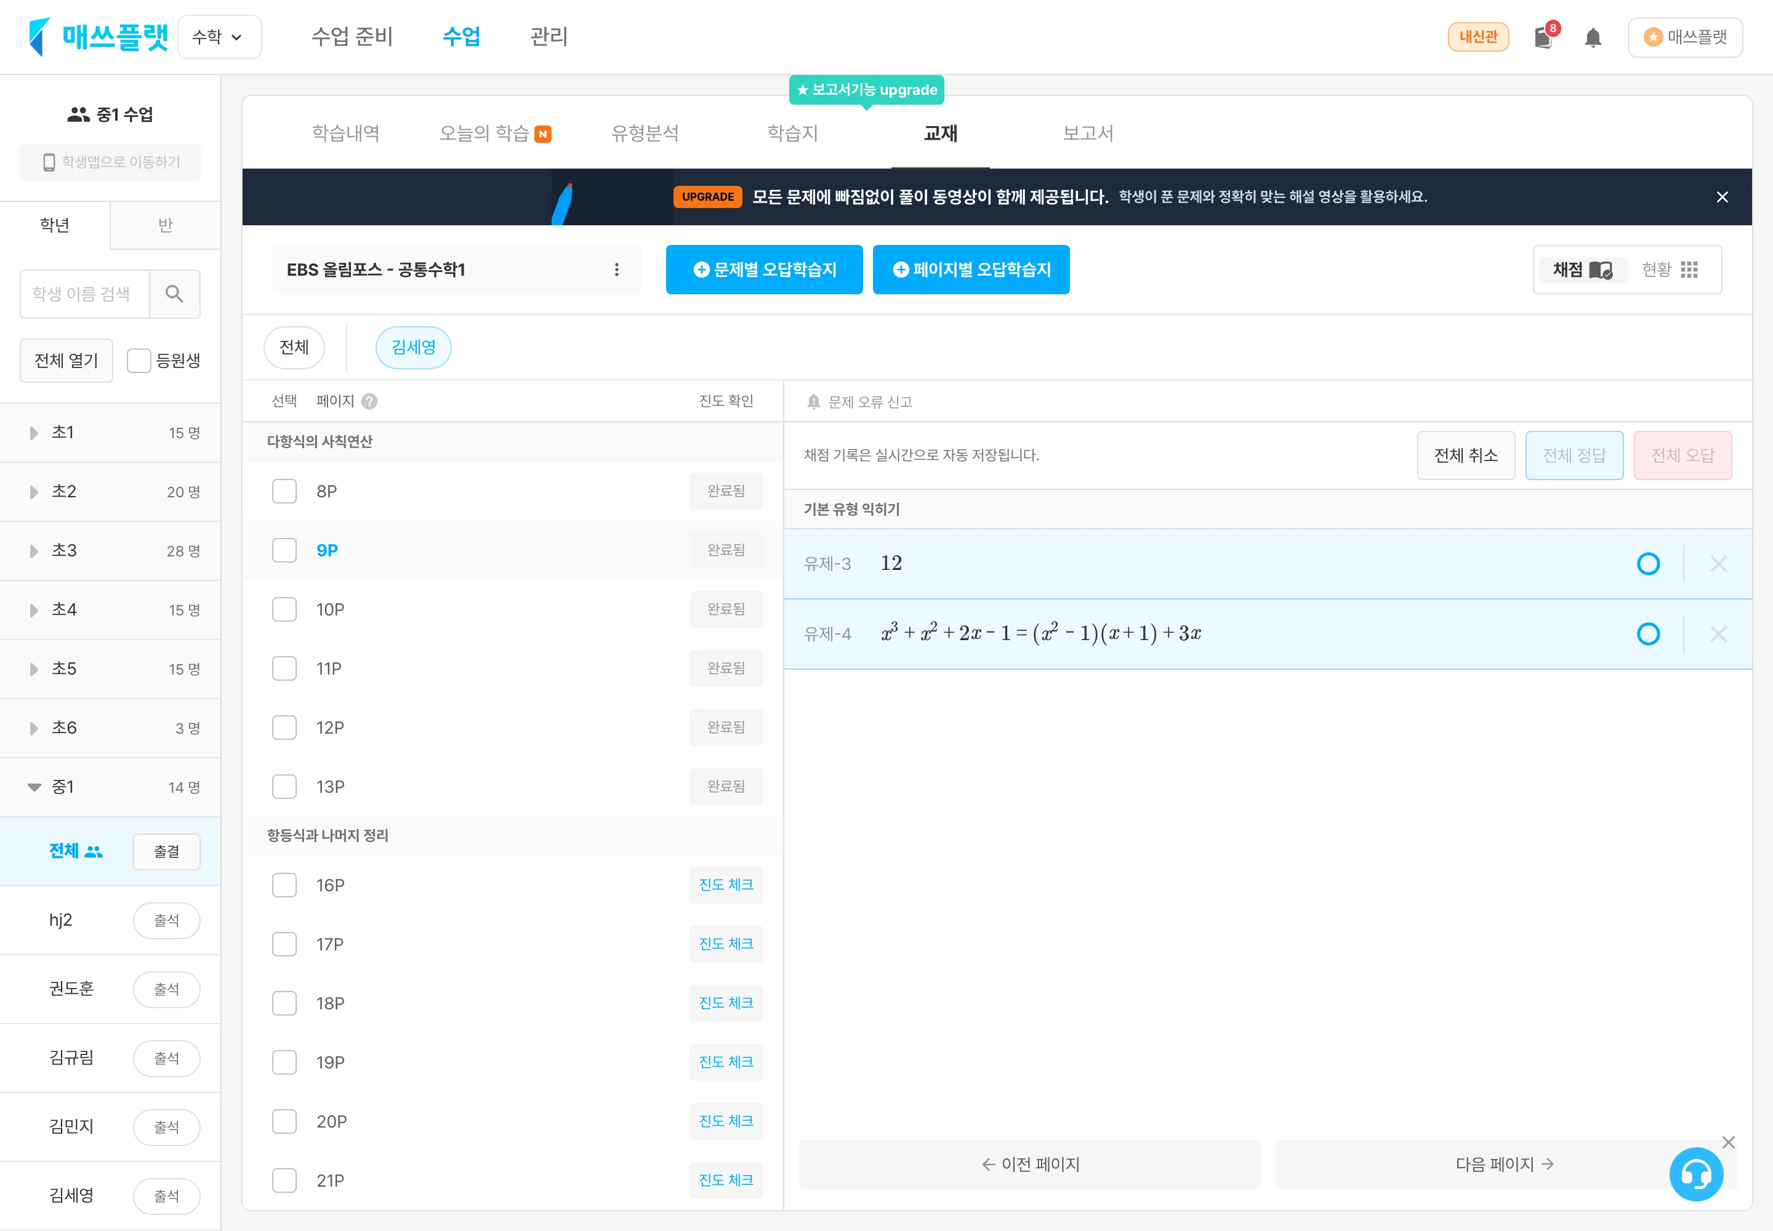The image size is (1773, 1231).
Task: Collapse the 중1 grade group
Action: tap(110, 787)
